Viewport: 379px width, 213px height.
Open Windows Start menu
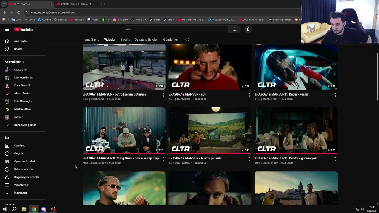(x=4, y=209)
